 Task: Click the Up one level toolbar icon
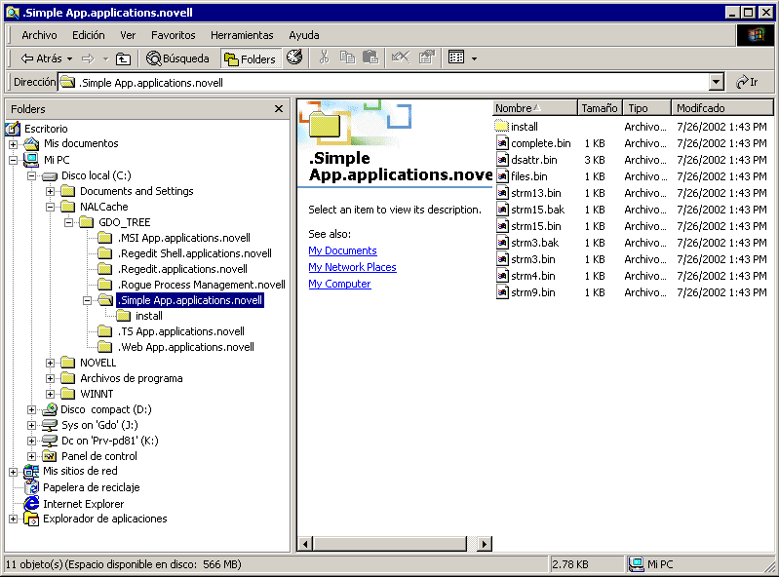pos(123,58)
